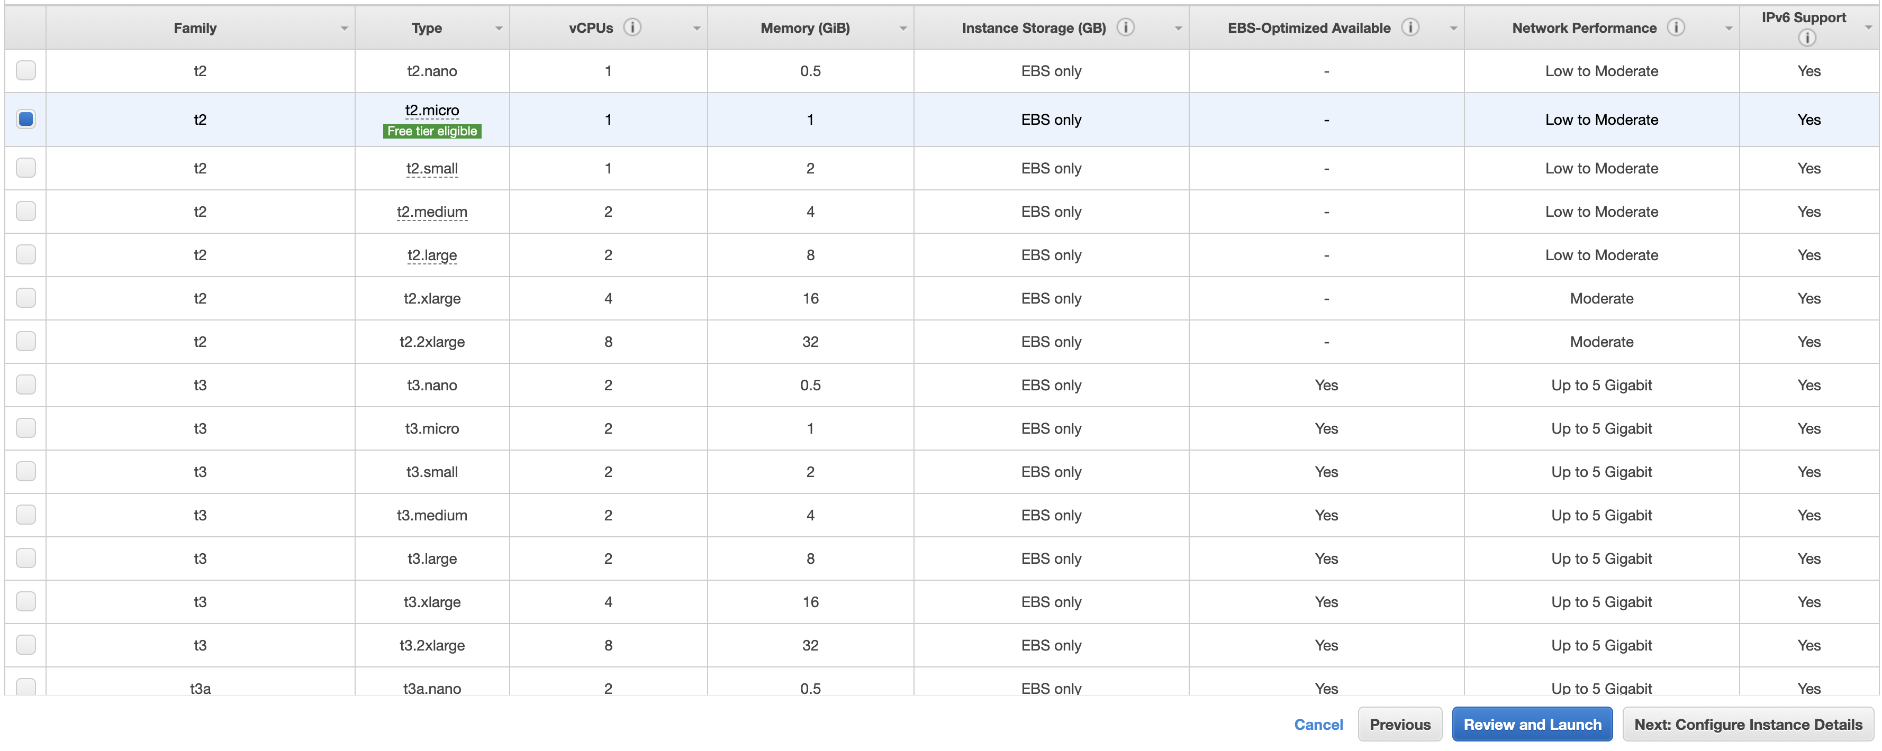Screen dimensions: 1882x751
Task: Select the t2.nano row checkbox
Action: (x=25, y=70)
